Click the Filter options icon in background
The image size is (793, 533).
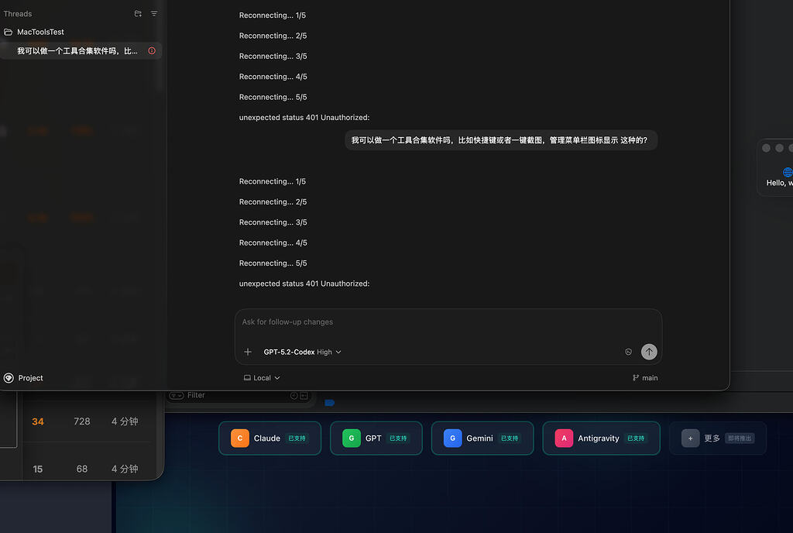[x=176, y=395]
